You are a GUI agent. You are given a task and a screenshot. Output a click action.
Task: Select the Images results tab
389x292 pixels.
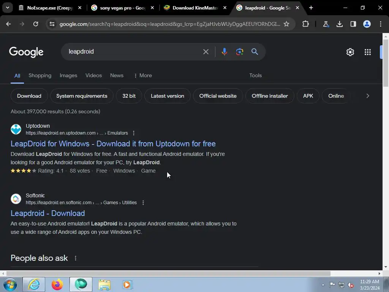(x=68, y=76)
